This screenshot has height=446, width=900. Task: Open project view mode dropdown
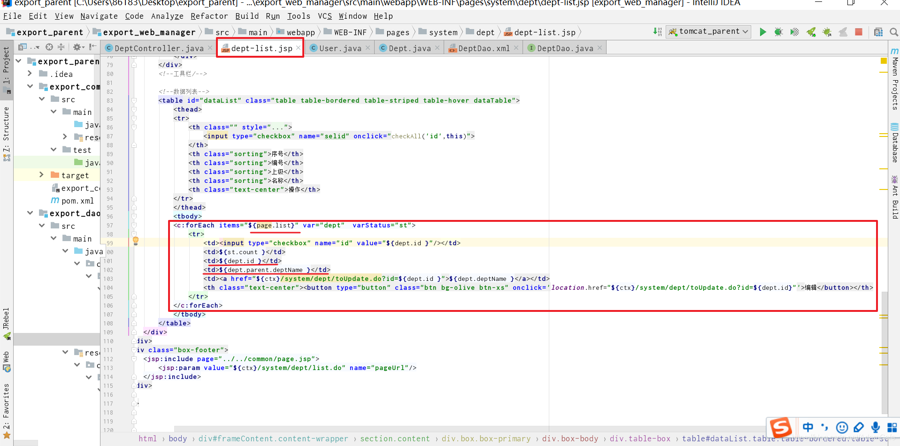coord(29,47)
